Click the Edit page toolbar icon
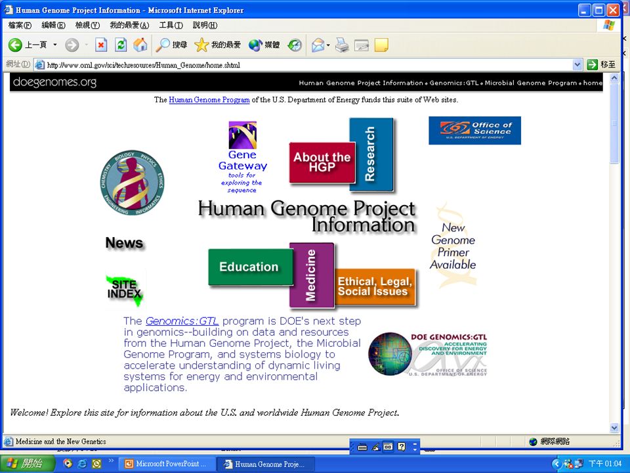 click(362, 45)
